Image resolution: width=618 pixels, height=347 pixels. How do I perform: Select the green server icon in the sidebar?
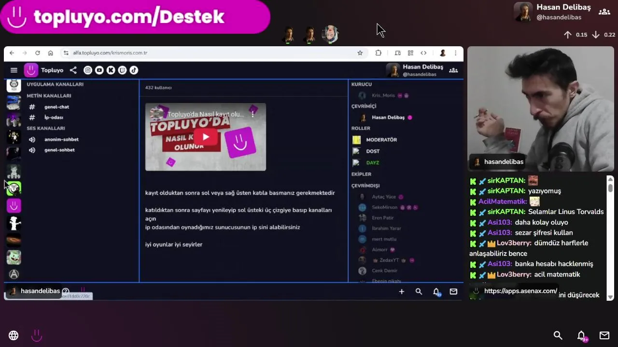coord(14,188)
